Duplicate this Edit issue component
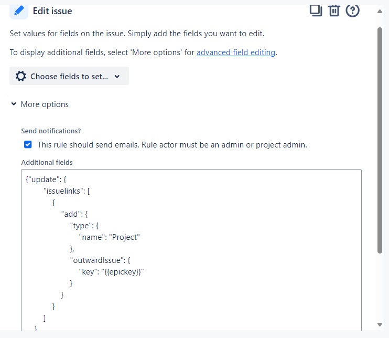 click(316, 10)
